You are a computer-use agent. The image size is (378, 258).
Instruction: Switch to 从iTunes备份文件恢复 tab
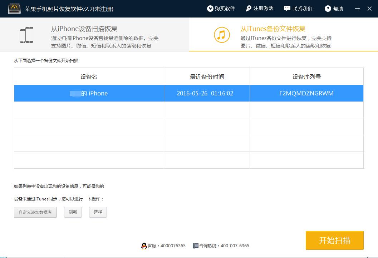(x=284, y=34)
